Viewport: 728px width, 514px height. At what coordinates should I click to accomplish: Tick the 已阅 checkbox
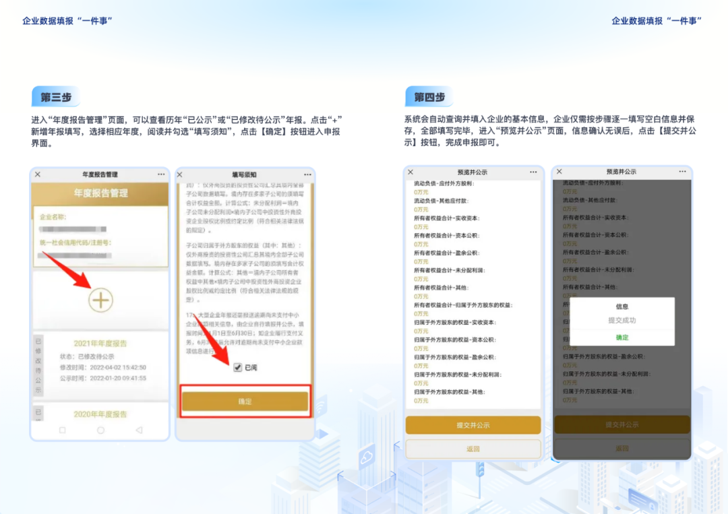(238, 367)
